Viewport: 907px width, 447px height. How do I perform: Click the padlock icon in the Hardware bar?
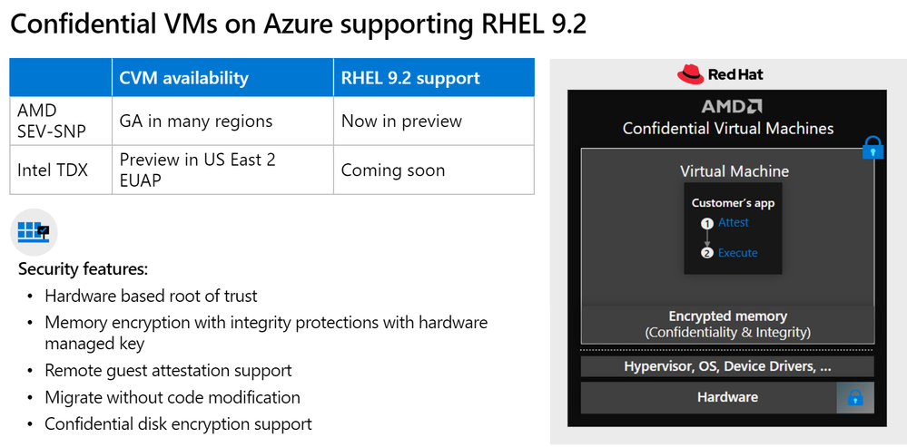tap(854, 397)
